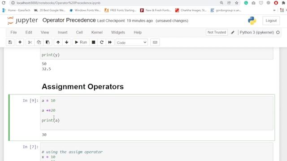
Task: Expand more bookmarks chevron
Action: [x=274, y=10]
